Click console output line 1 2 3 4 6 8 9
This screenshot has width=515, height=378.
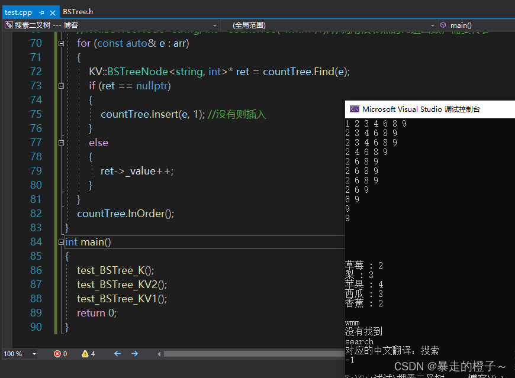376,124
